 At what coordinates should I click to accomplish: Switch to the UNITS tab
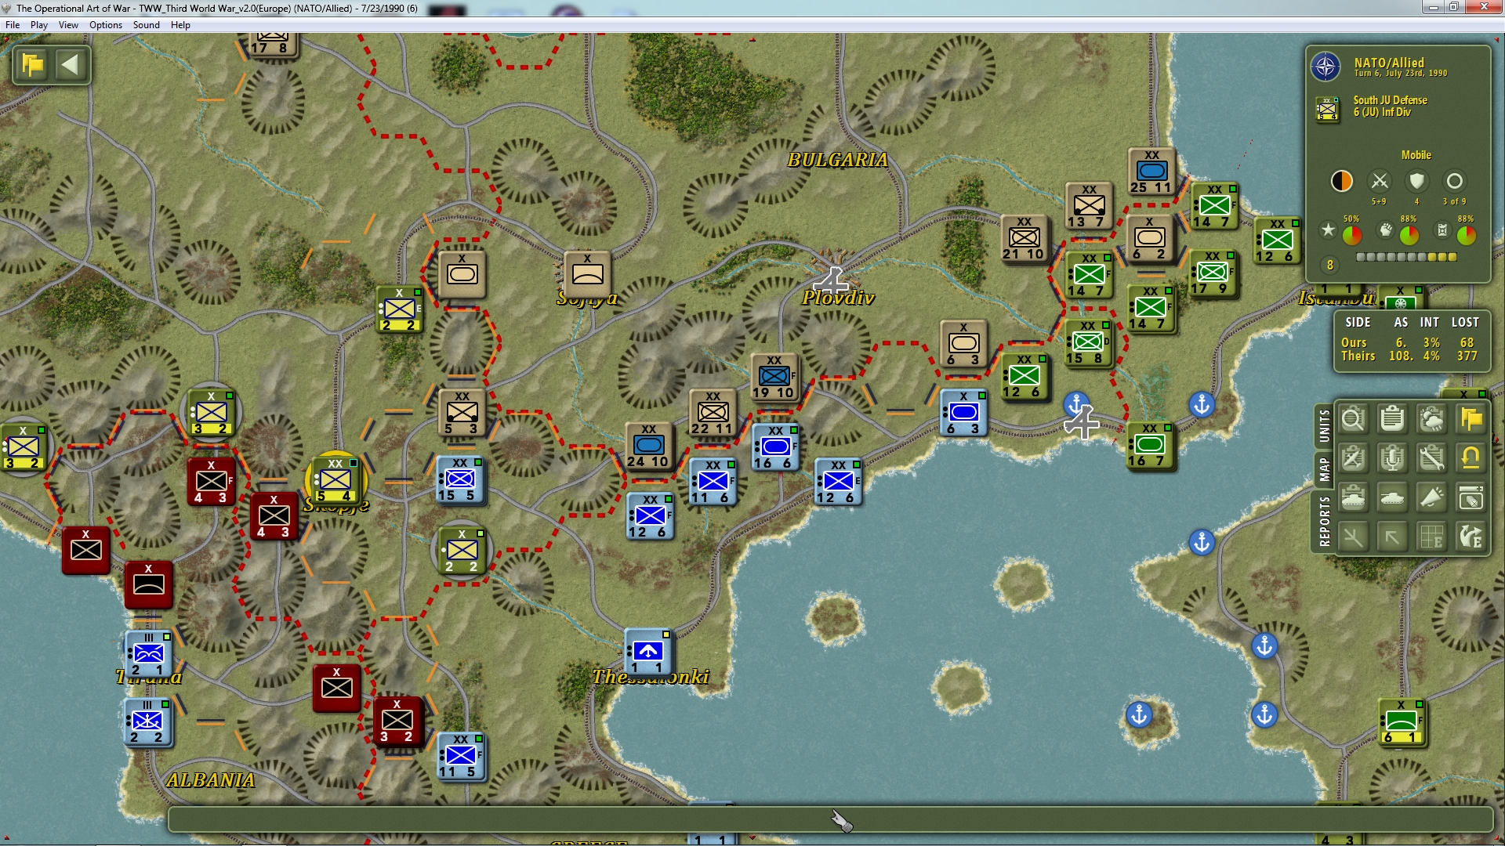tap(1324, 425)
